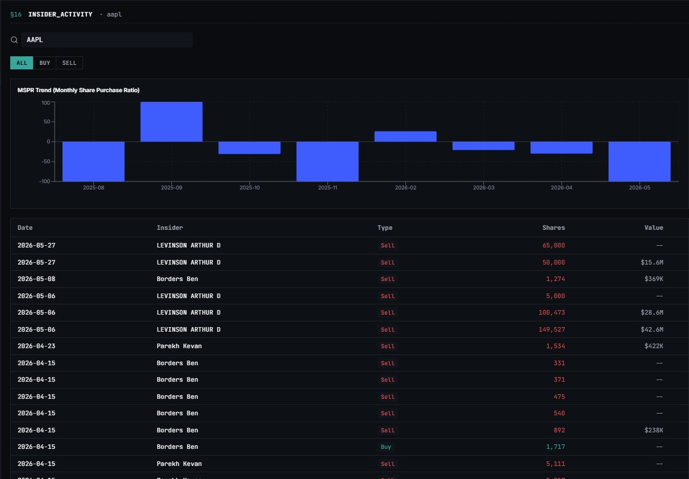Click the 540 shares cell
This screenshot has height=479, width=689.
pyautogui.click(x=559, y=414)
